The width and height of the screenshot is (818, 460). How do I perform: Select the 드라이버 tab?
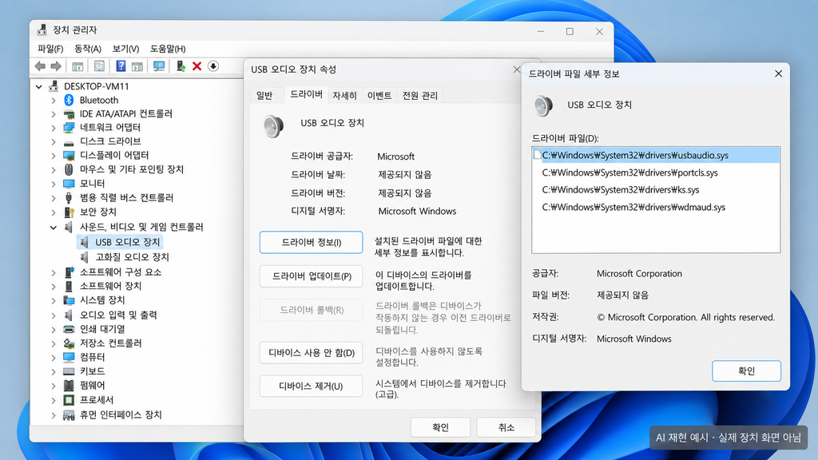pos(306,94)
